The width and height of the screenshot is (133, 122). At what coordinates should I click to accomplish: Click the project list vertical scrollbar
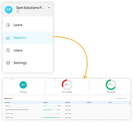click(x=130, y=103)
